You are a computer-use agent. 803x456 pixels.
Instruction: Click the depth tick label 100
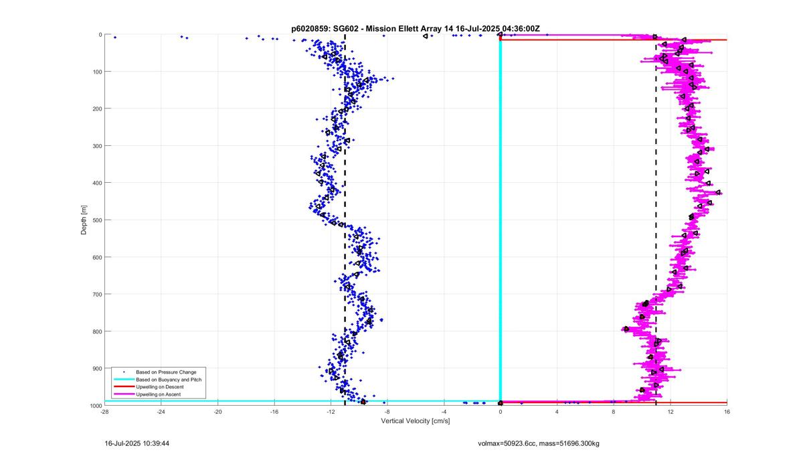coord(96,72)
